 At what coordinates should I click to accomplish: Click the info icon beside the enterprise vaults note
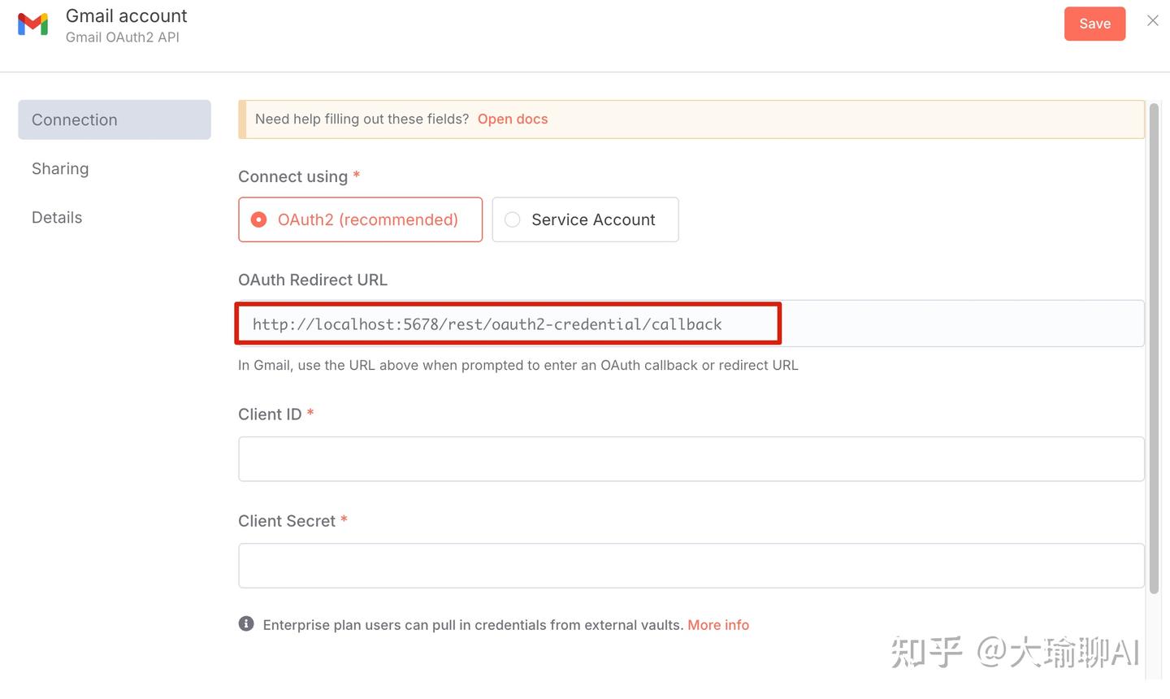tap(246, 623)
